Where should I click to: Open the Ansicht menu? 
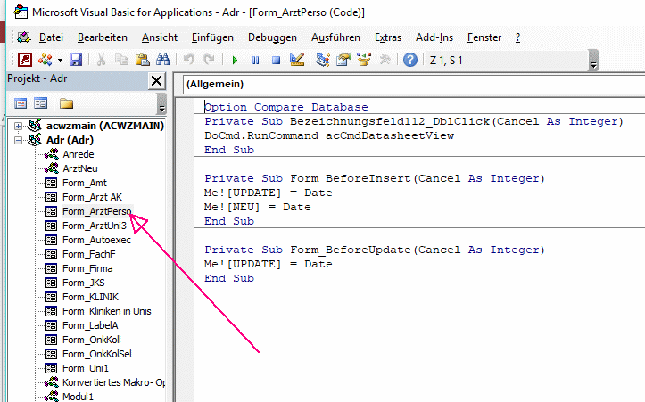pos(160,37)
